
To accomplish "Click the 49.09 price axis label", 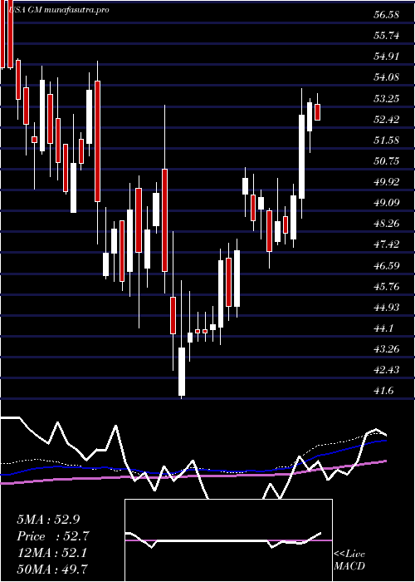I will (387, 202).
